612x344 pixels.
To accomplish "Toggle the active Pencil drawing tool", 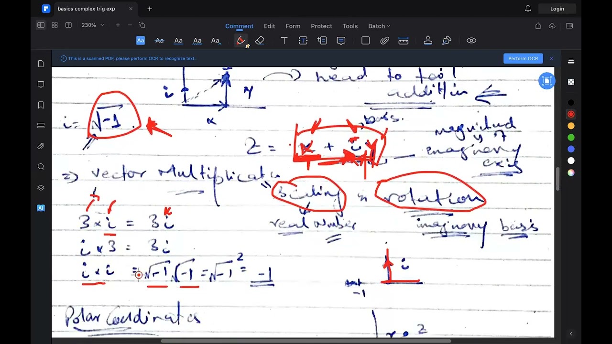I will (241, 41).
